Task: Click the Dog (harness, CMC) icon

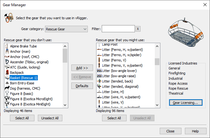Action: 7,88
